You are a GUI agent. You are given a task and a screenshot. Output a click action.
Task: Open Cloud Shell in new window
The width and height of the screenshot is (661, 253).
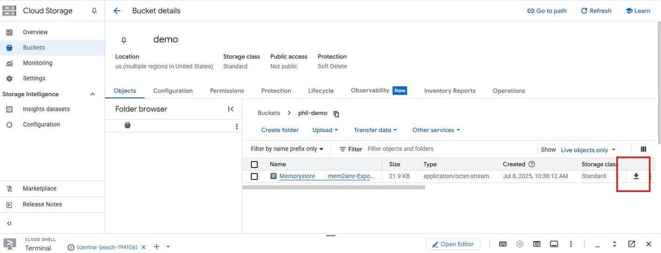632,244
